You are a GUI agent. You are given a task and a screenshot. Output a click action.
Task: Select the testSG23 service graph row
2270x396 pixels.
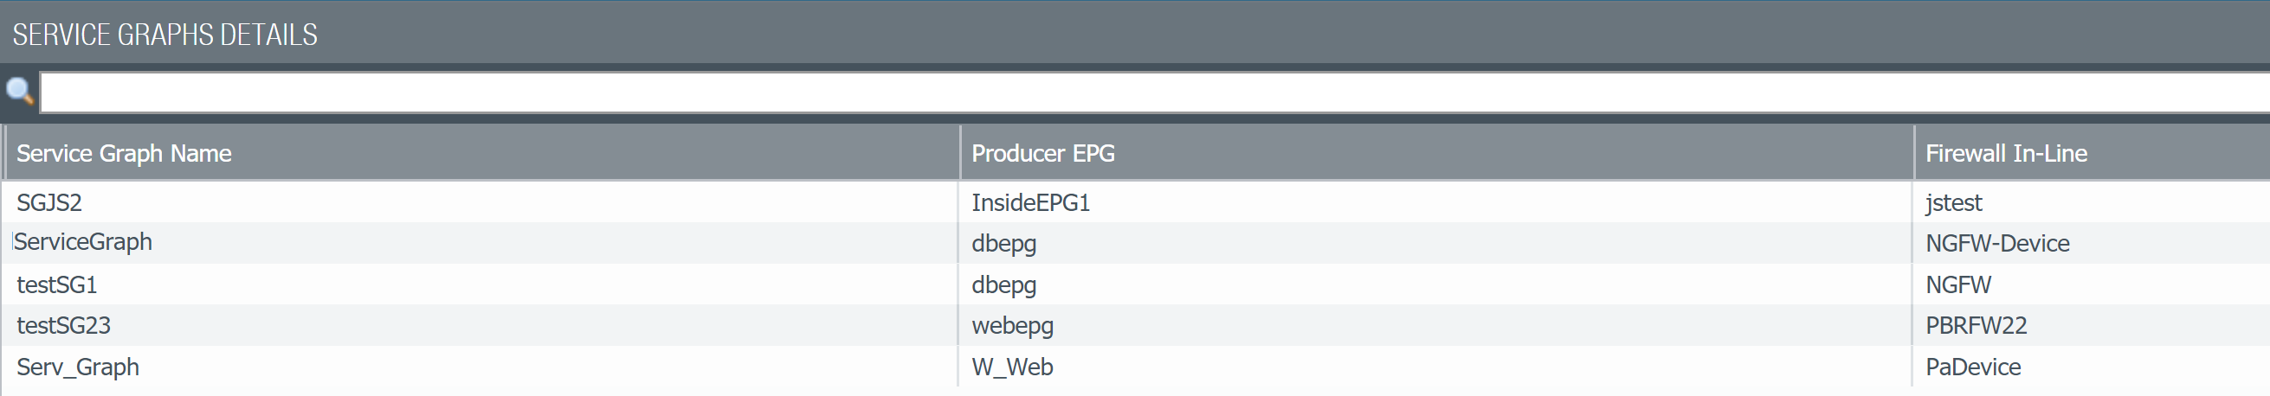tap(63, 326)
